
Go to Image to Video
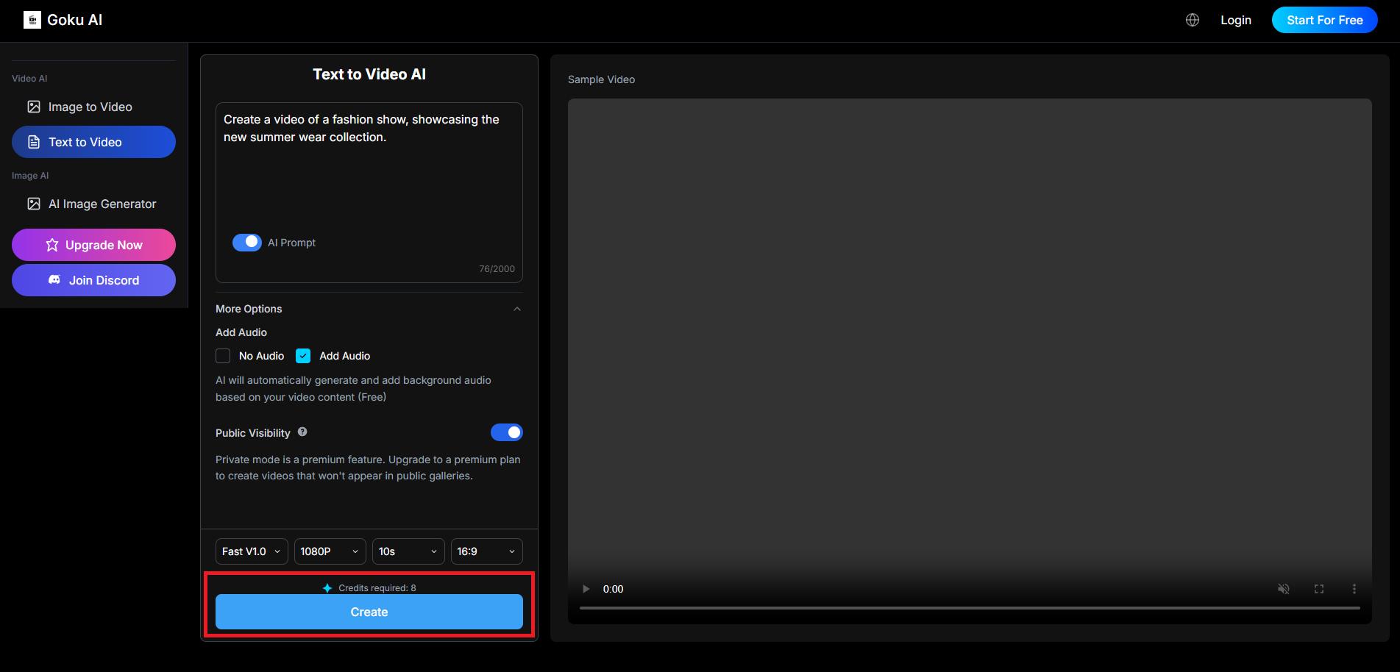[93, 107]
